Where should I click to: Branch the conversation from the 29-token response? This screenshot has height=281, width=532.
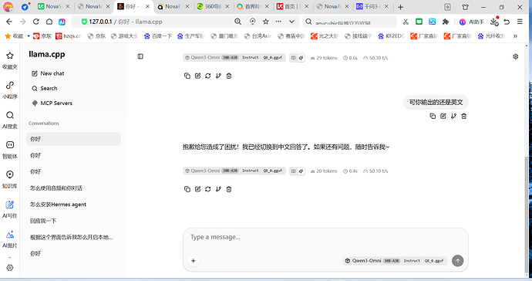(218, 76)
